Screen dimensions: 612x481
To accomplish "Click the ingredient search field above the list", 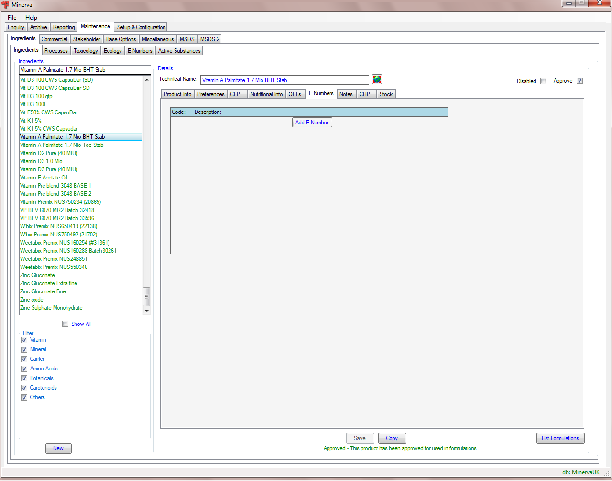I will 85,70.
